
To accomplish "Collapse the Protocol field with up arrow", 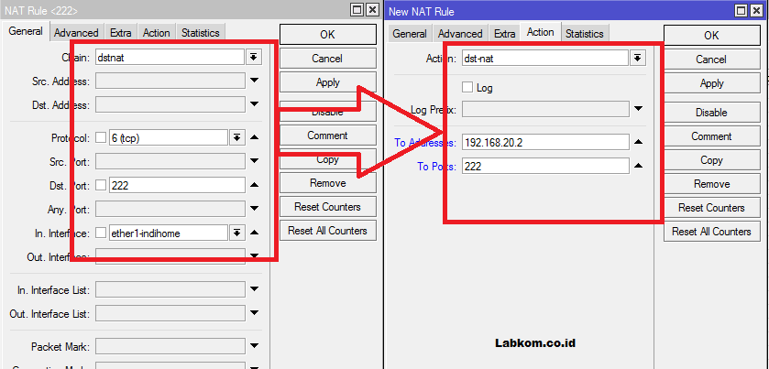I will (x=254, y=137).
